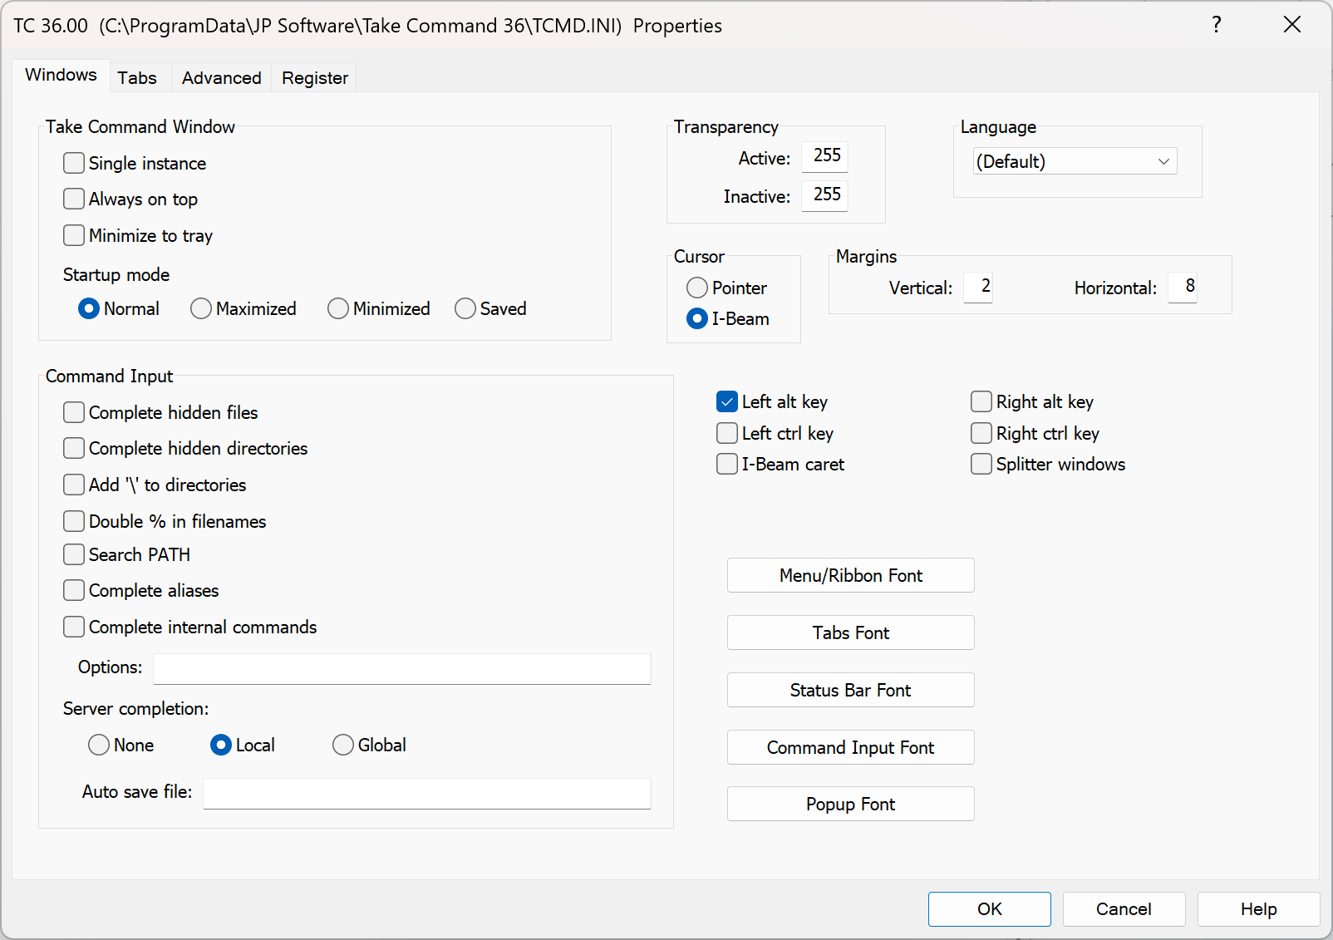Viewport: 1333px width, 940px height.
Task: Click the Cancel button
Action: [1124, 909]
